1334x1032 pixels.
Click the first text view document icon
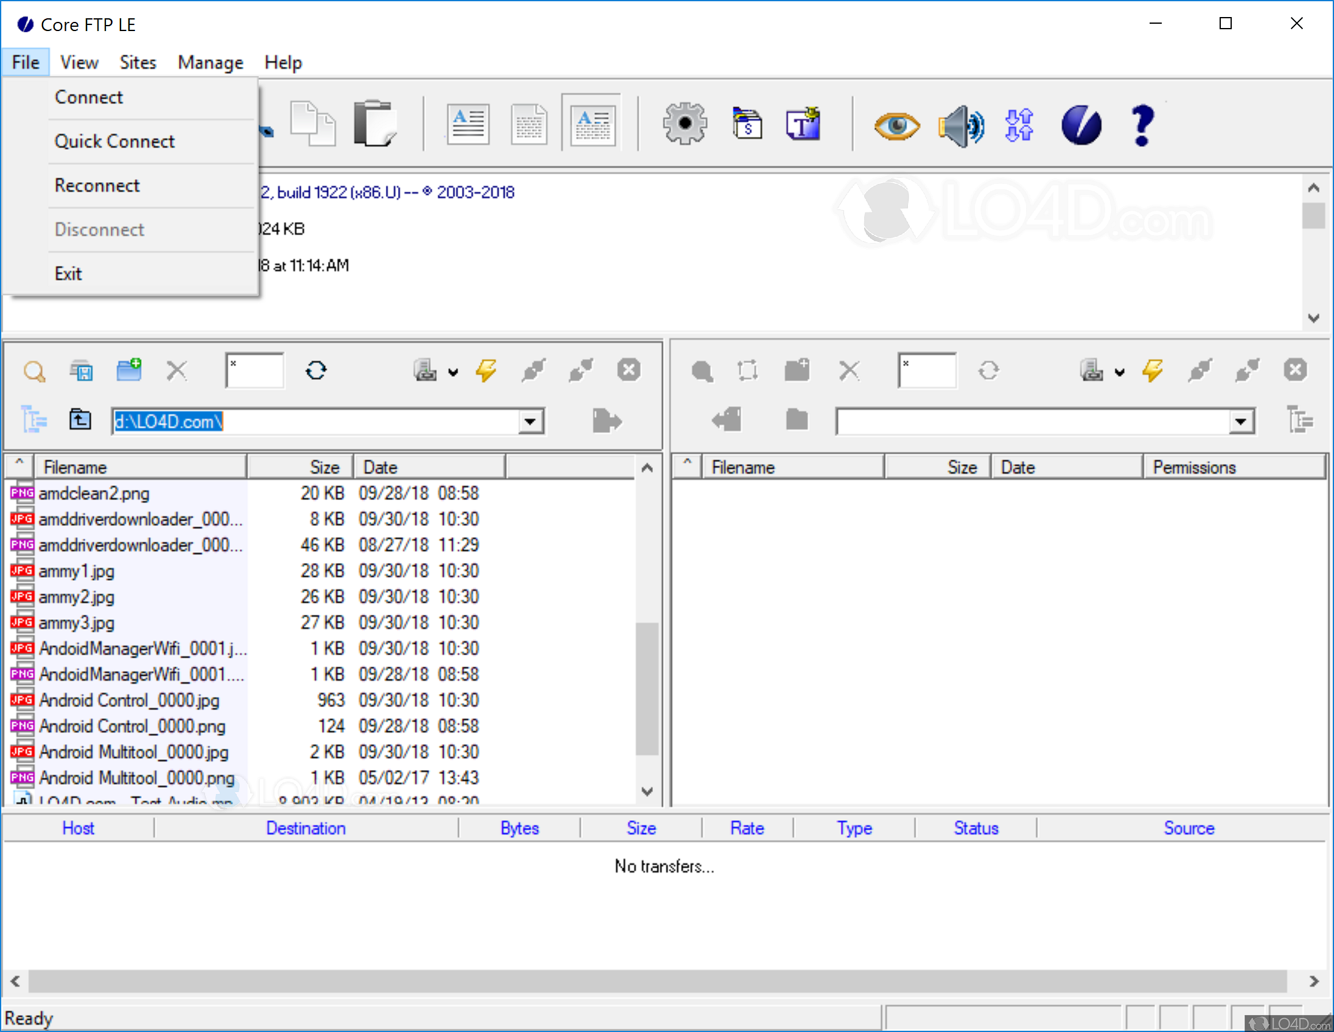(x=468, y=125)
